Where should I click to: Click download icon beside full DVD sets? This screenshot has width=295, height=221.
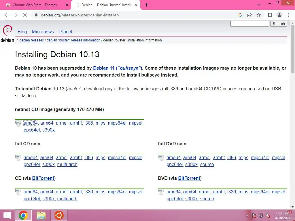click(161, 158)
